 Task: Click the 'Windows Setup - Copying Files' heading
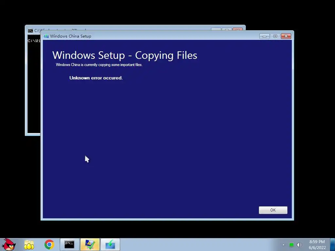tap(125, 55)
